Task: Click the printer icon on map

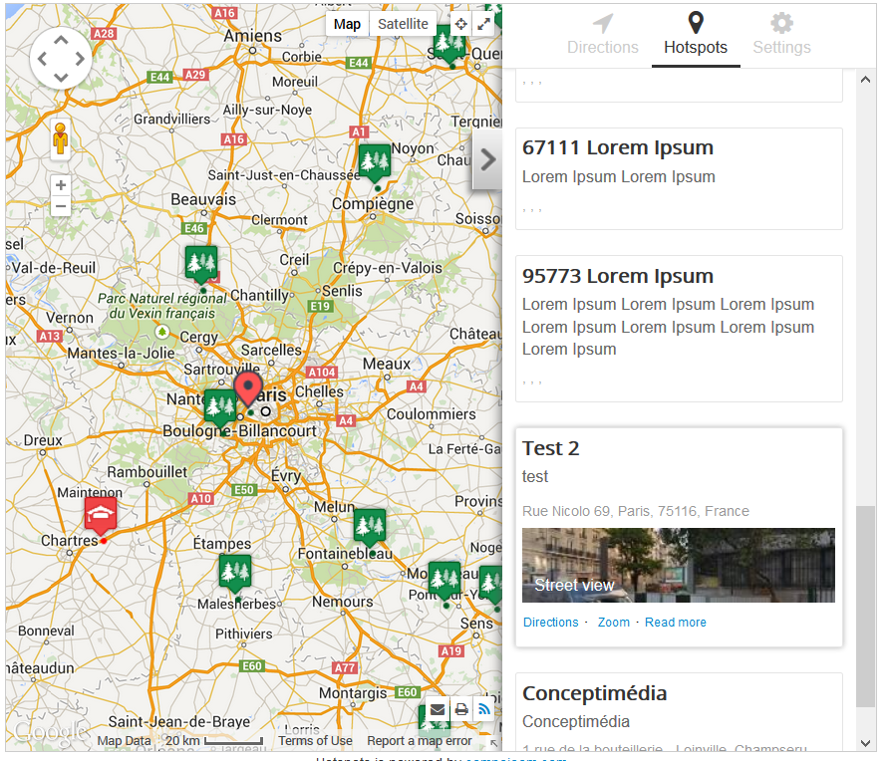Action: click(461, 709)
